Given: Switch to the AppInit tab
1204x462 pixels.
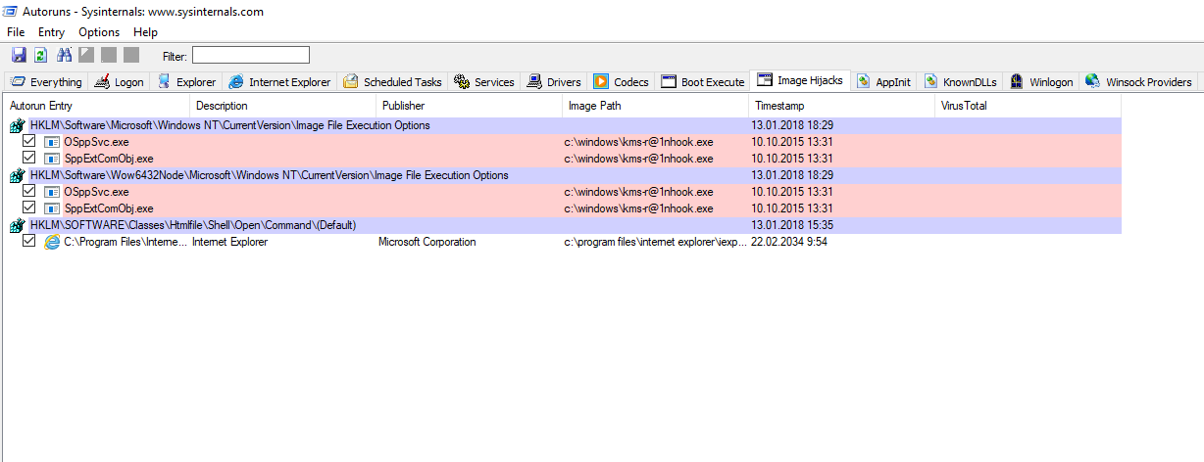Looking at the screenshot, I should click(x=884, y=82).
